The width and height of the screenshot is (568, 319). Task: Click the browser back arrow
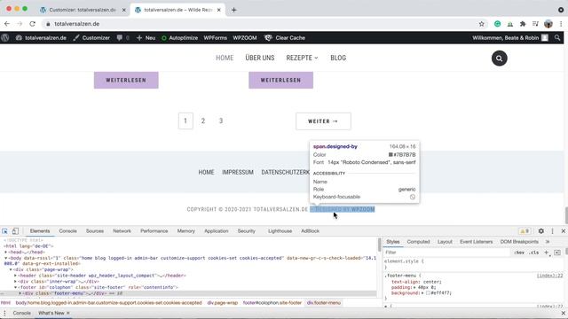[x=7, y=24]
